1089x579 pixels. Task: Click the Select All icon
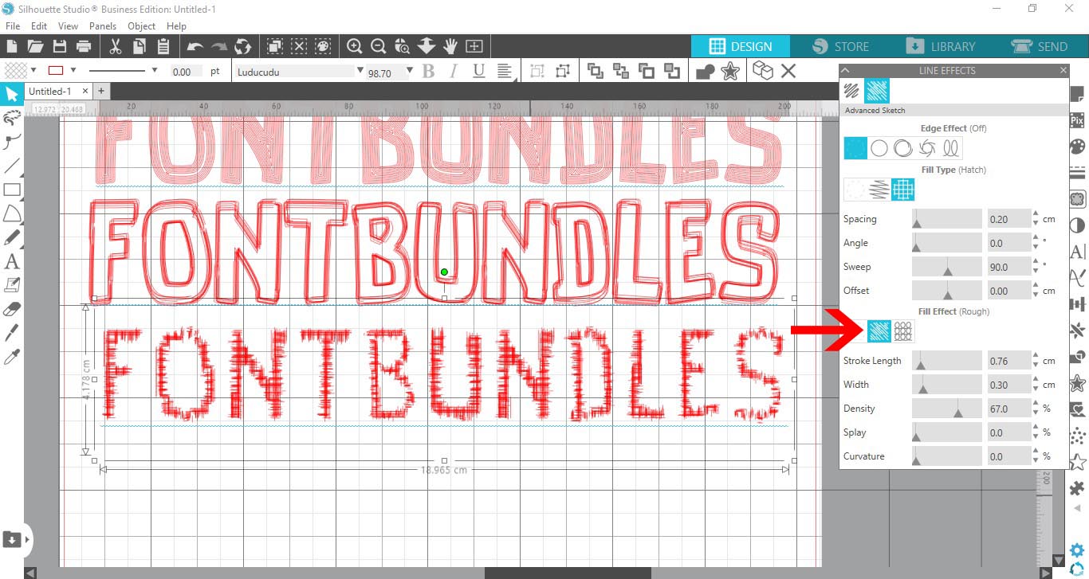pos(274,46)
